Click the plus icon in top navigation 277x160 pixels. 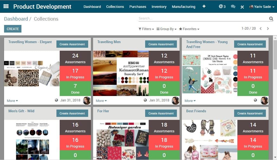coord(204,6)
